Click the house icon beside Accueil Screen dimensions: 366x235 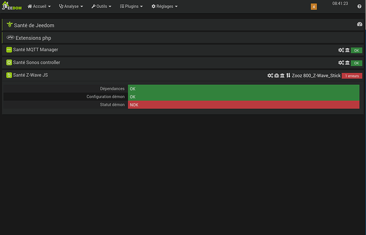(x=30, y=6)
